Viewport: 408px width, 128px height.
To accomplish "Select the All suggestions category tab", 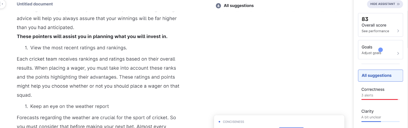I will pos(380,75).
